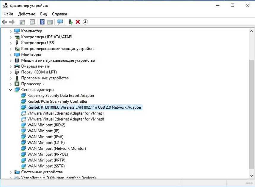Screen dimensions: 255x187
Task: Open the Вид menu
Action: (43, 14)
